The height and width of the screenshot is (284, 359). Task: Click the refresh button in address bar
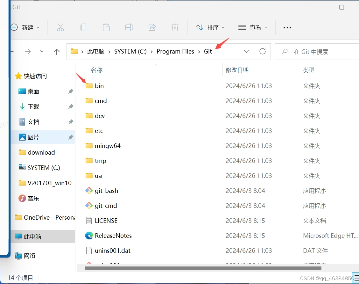[x=262, y=51]
